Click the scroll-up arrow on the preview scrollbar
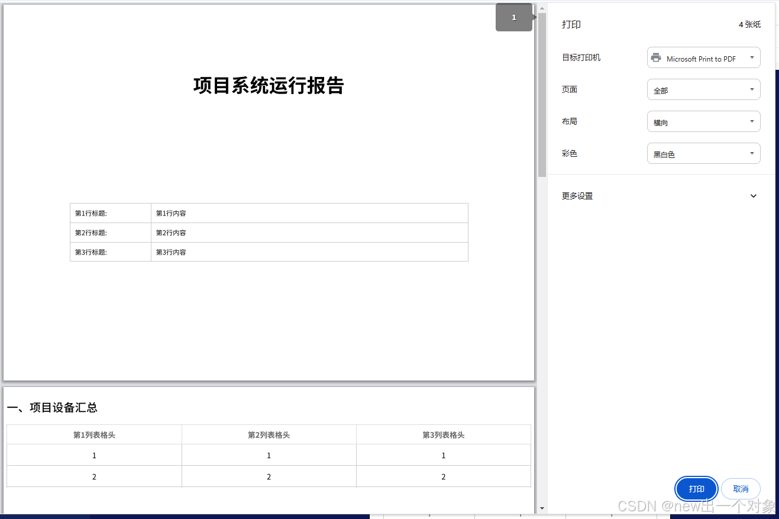Viewport: 779px width, 519px height. tap(542, 8)
